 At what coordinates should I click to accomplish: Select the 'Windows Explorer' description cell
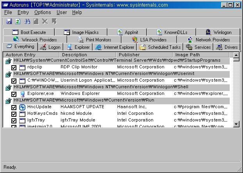coord(80,94)
